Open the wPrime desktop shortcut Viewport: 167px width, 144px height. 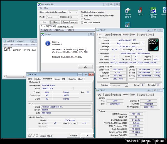click(164, 11)
